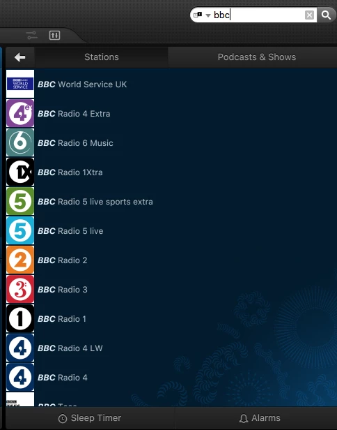Image resolution: width=337 pixels, height=430 pixels.
Task: Click the BBC World Service logo
Action: tap(20, 84)
